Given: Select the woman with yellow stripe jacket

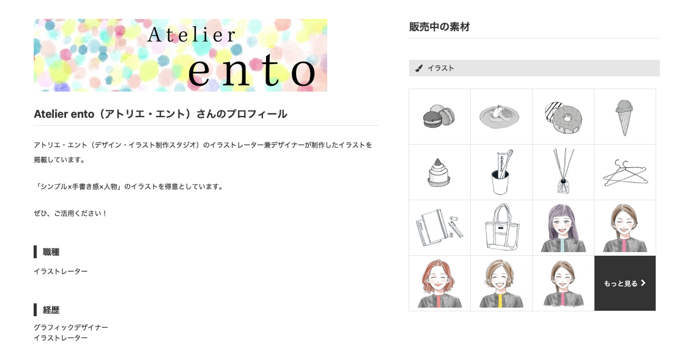Looking at the screenshot, I should pos(502,283).
